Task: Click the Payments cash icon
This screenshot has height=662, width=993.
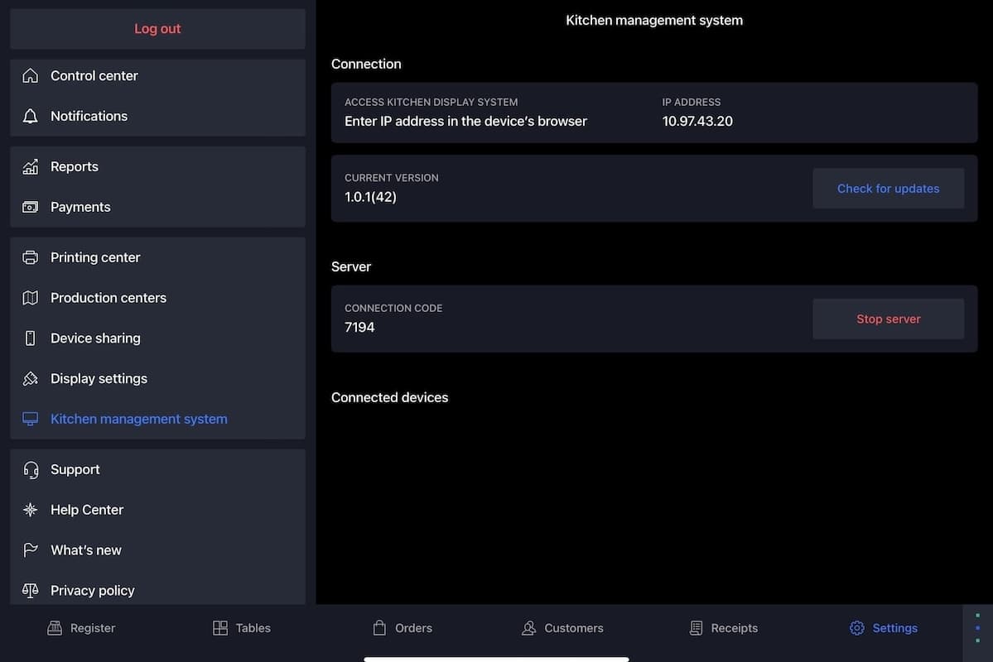Action: tap(31, 208)
